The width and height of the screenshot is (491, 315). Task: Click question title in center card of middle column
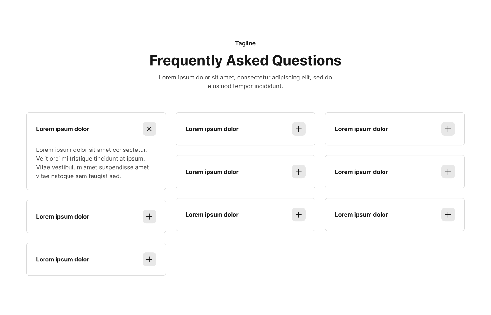(212, 172)
